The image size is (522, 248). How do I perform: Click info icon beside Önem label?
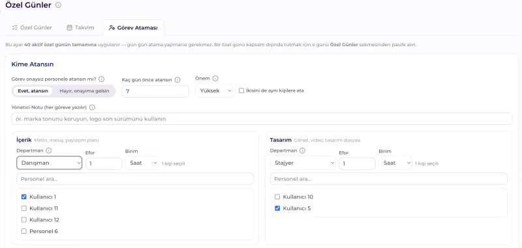215,78
